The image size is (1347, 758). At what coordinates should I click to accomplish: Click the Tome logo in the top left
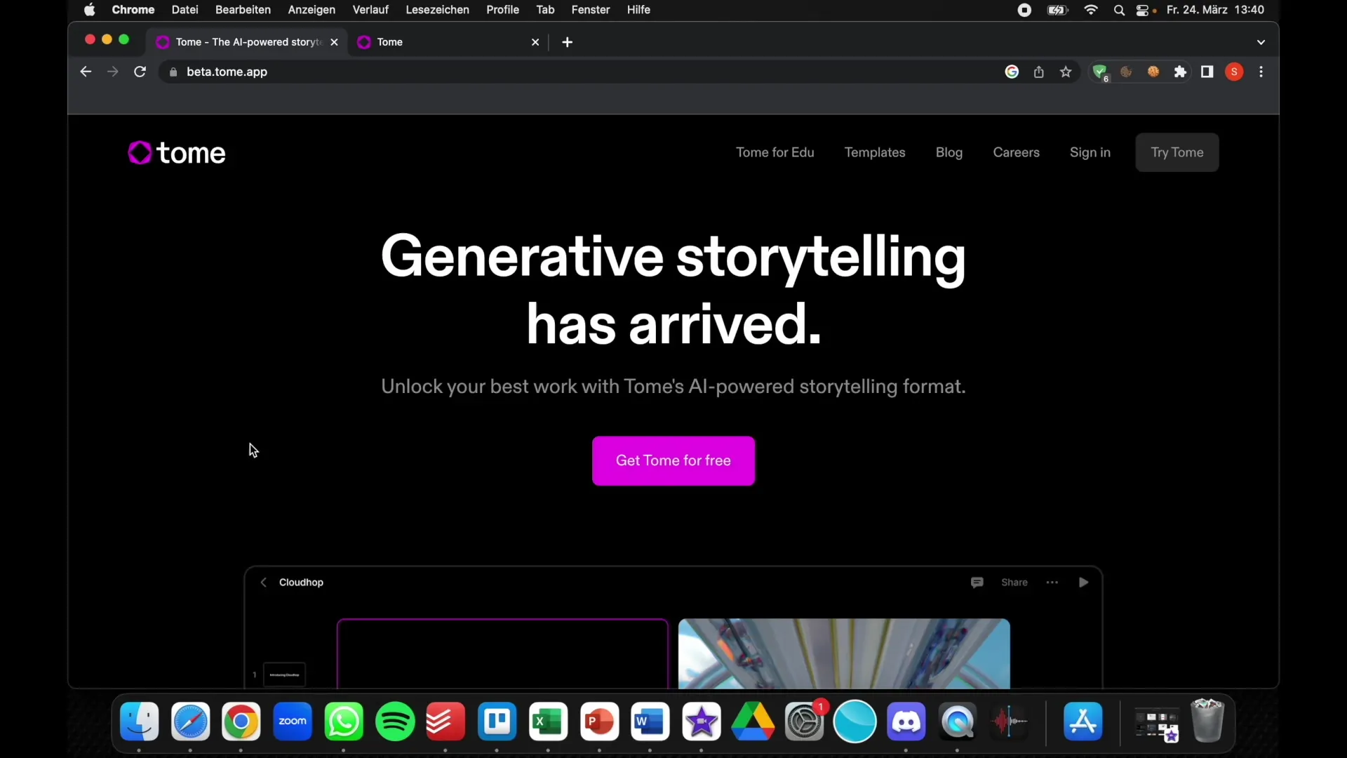(x=177, y=152)
